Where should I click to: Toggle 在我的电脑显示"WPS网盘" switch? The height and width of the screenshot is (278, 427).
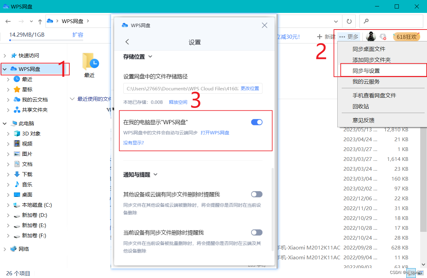pyautogui.click(x=257, y=122)
